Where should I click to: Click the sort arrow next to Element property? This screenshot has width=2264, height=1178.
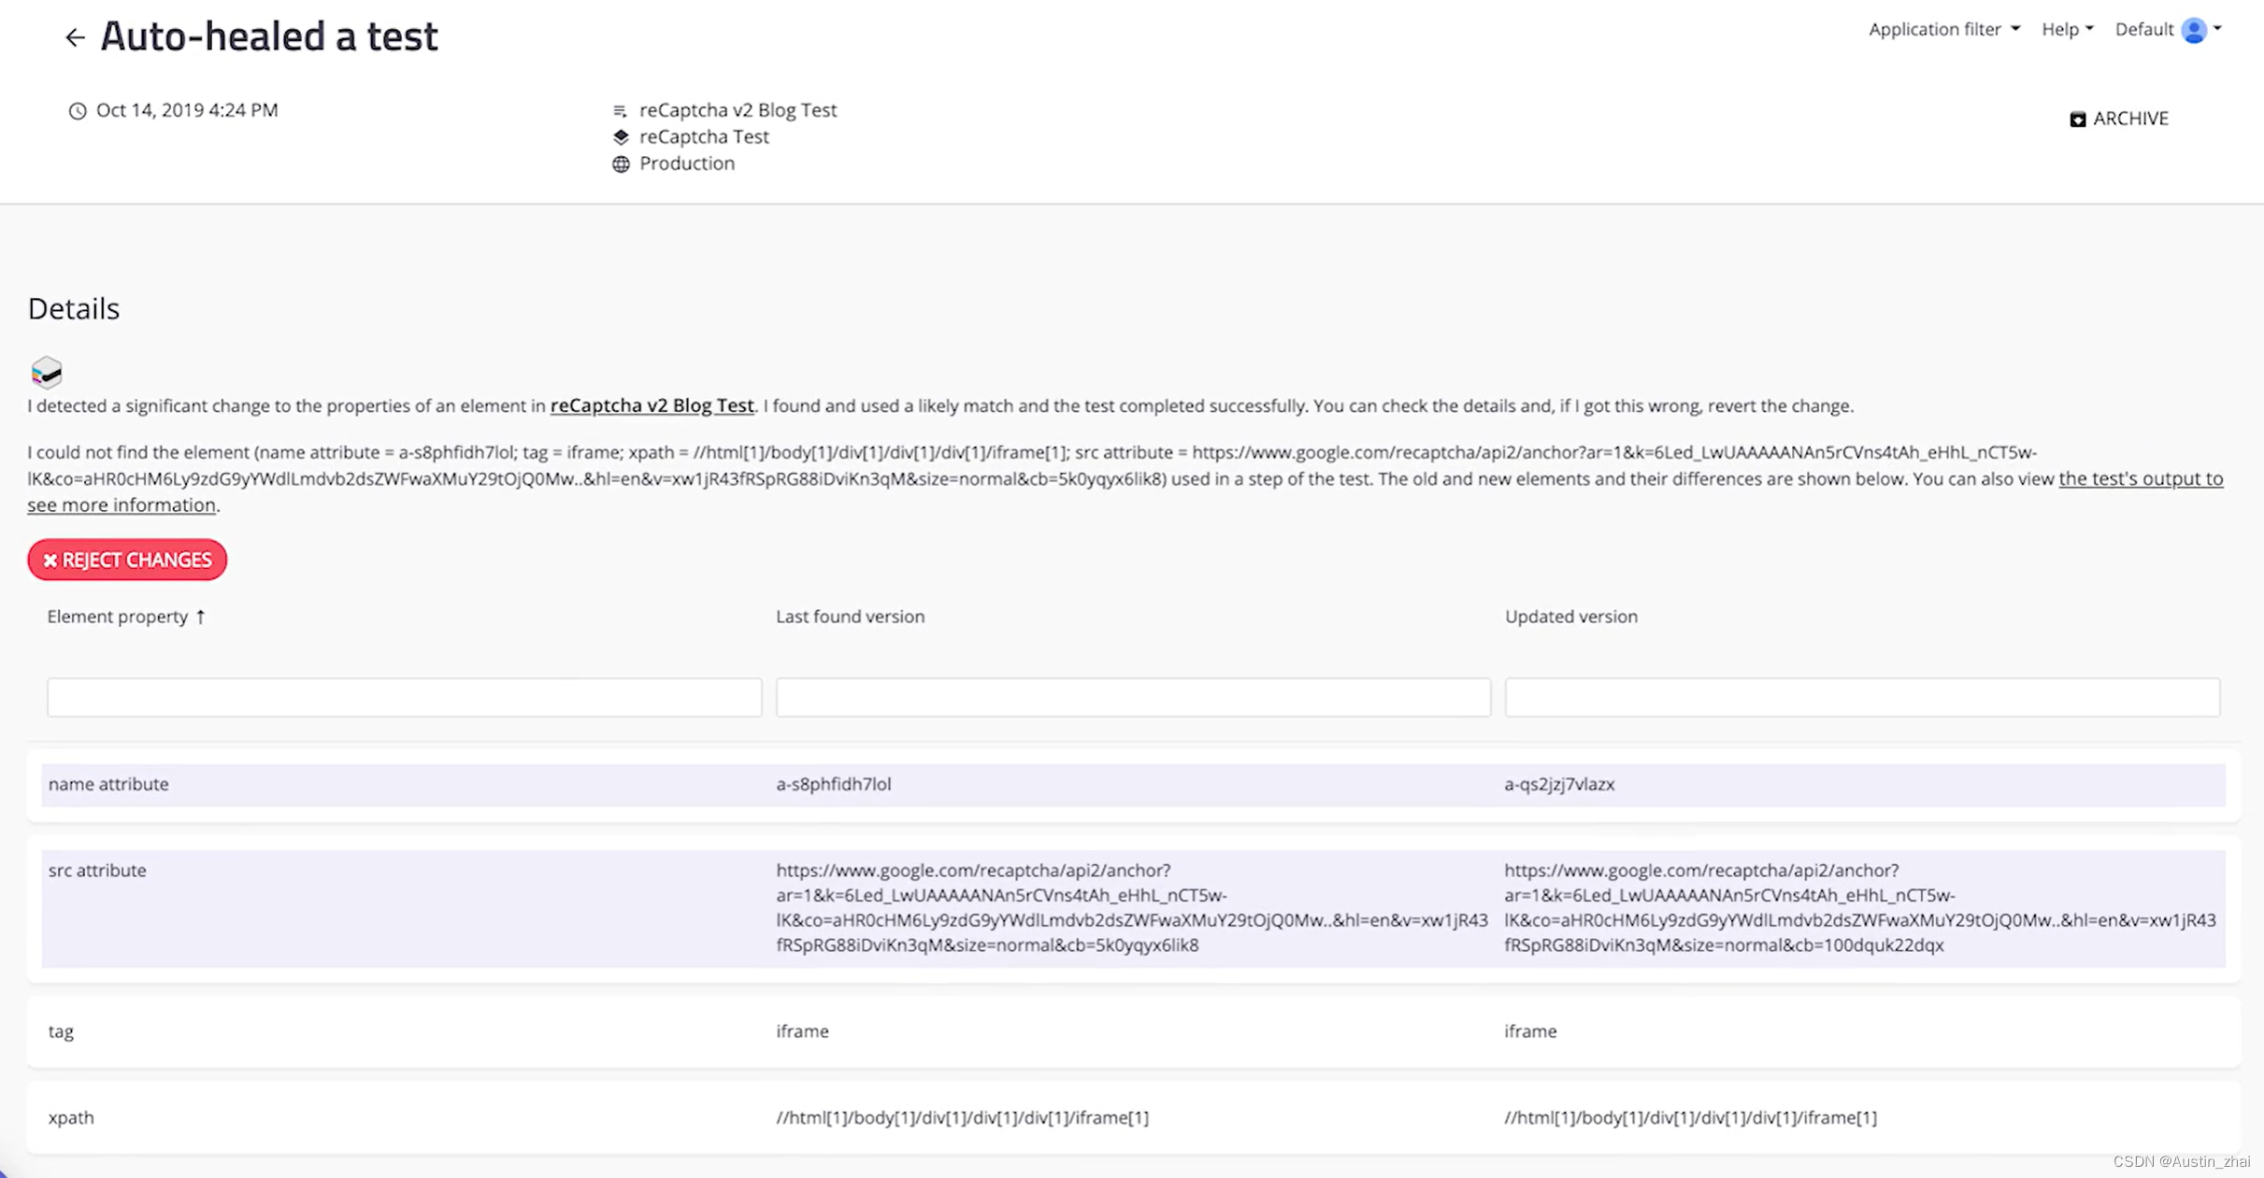pos(200,617)
